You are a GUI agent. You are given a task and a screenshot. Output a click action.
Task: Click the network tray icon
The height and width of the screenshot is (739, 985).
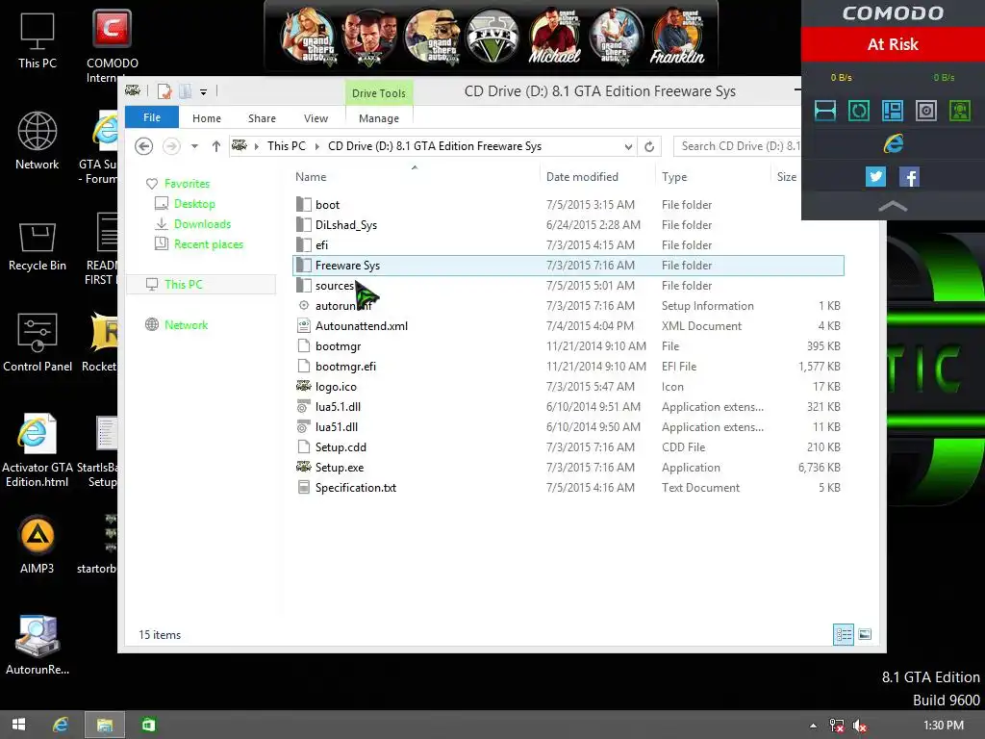[x=836, y=726]
